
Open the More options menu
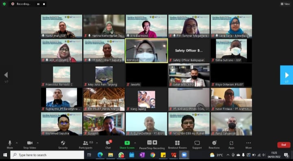click(249, 145)
